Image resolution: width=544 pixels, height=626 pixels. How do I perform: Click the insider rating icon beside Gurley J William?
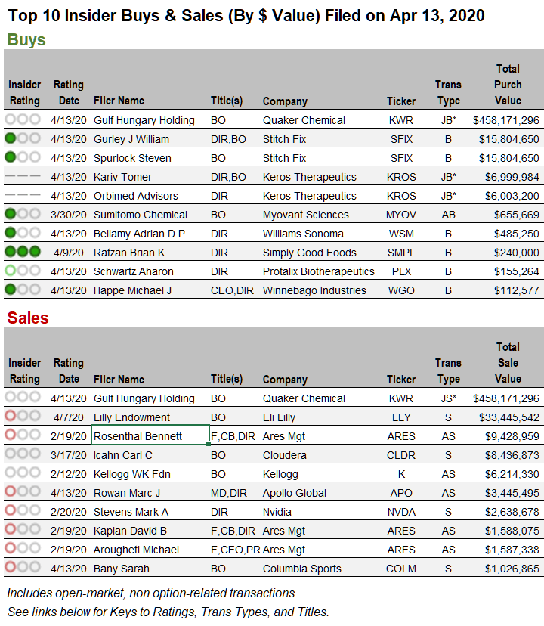pos(23,138)
